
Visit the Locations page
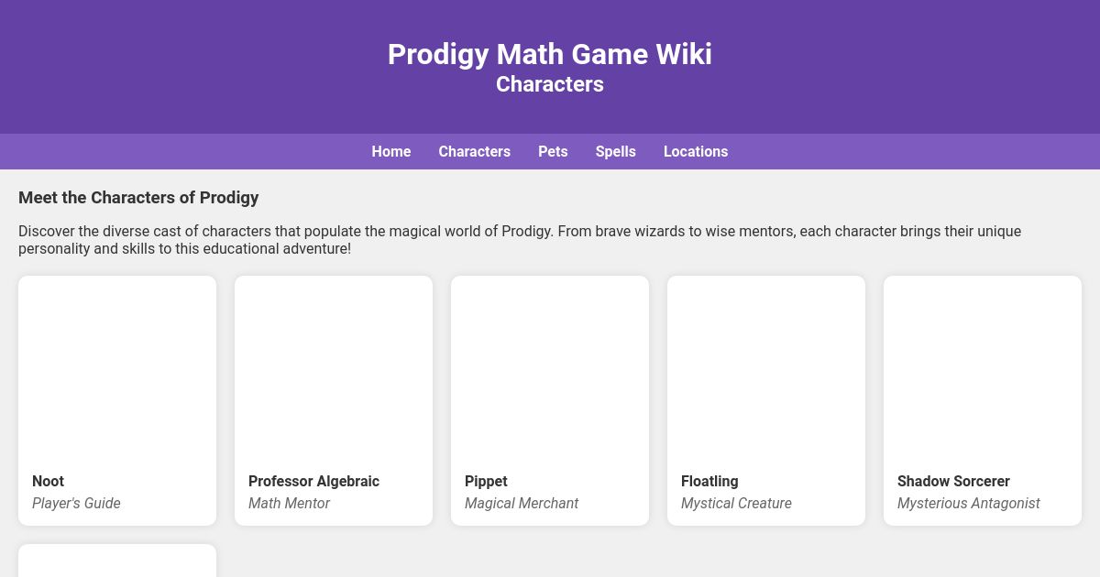click(x=696, y=151)
